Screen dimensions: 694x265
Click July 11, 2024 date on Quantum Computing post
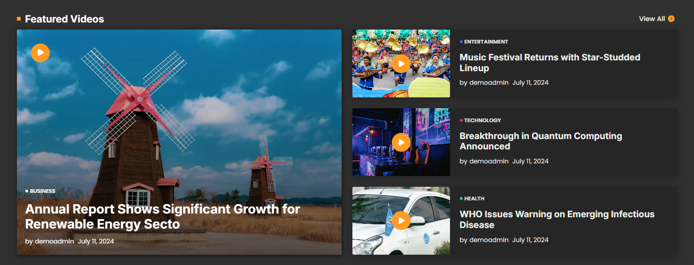pos(530,161)
